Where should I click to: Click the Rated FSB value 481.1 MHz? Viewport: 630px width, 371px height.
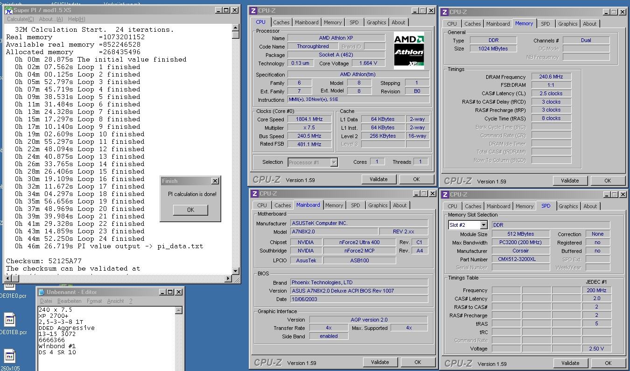pos(309,145)
